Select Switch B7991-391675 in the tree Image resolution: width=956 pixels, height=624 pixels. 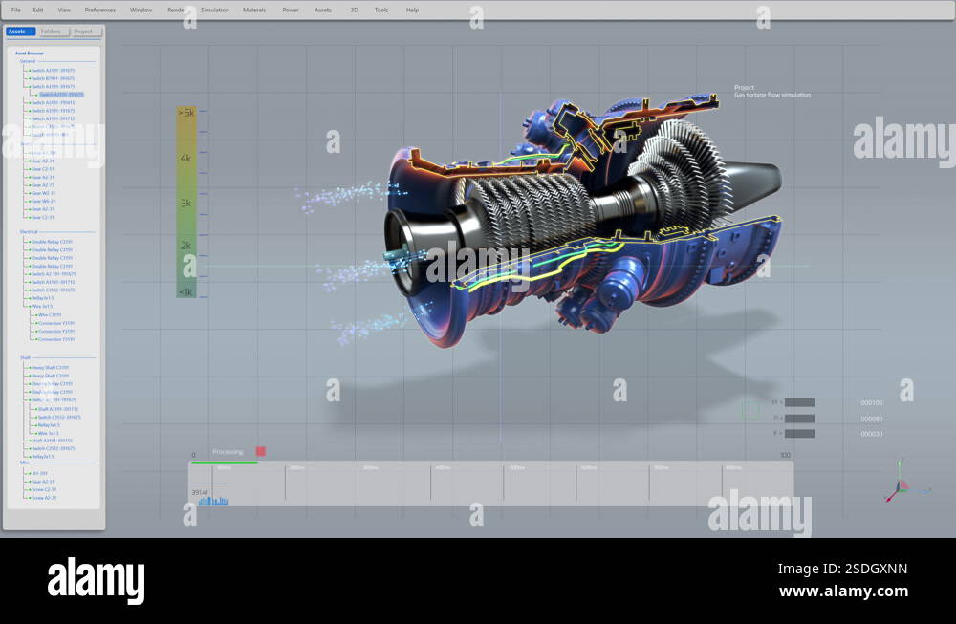point(53,78)
